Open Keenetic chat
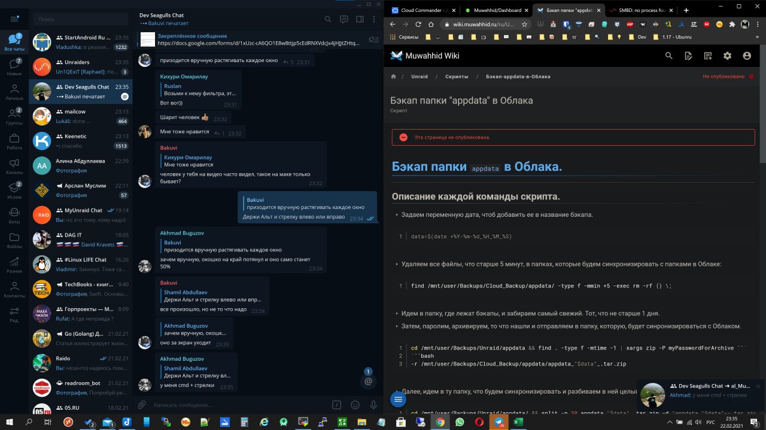This screenshot has height=430, width=766. point(81,140)
